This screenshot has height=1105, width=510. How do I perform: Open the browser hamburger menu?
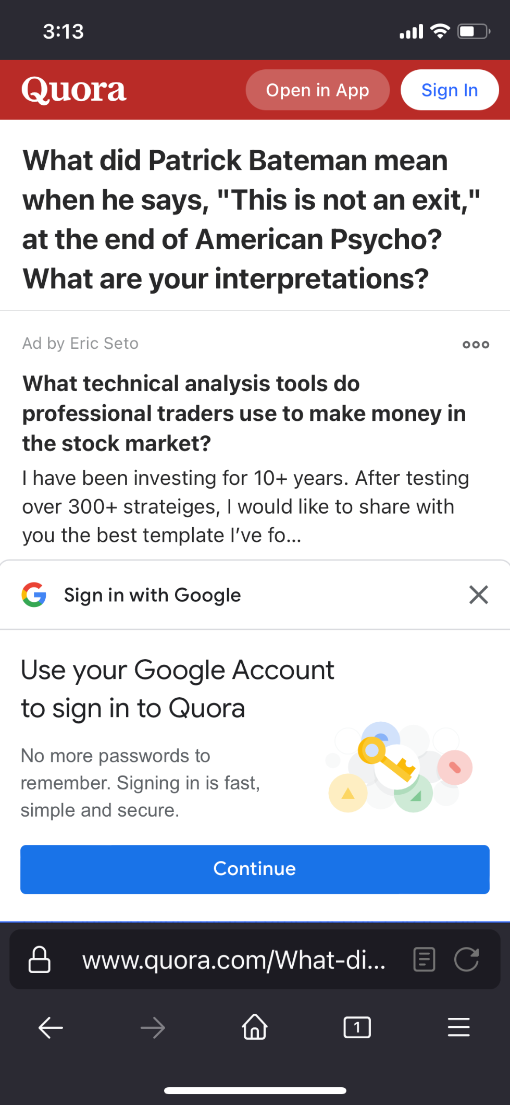click(458, 1027)
